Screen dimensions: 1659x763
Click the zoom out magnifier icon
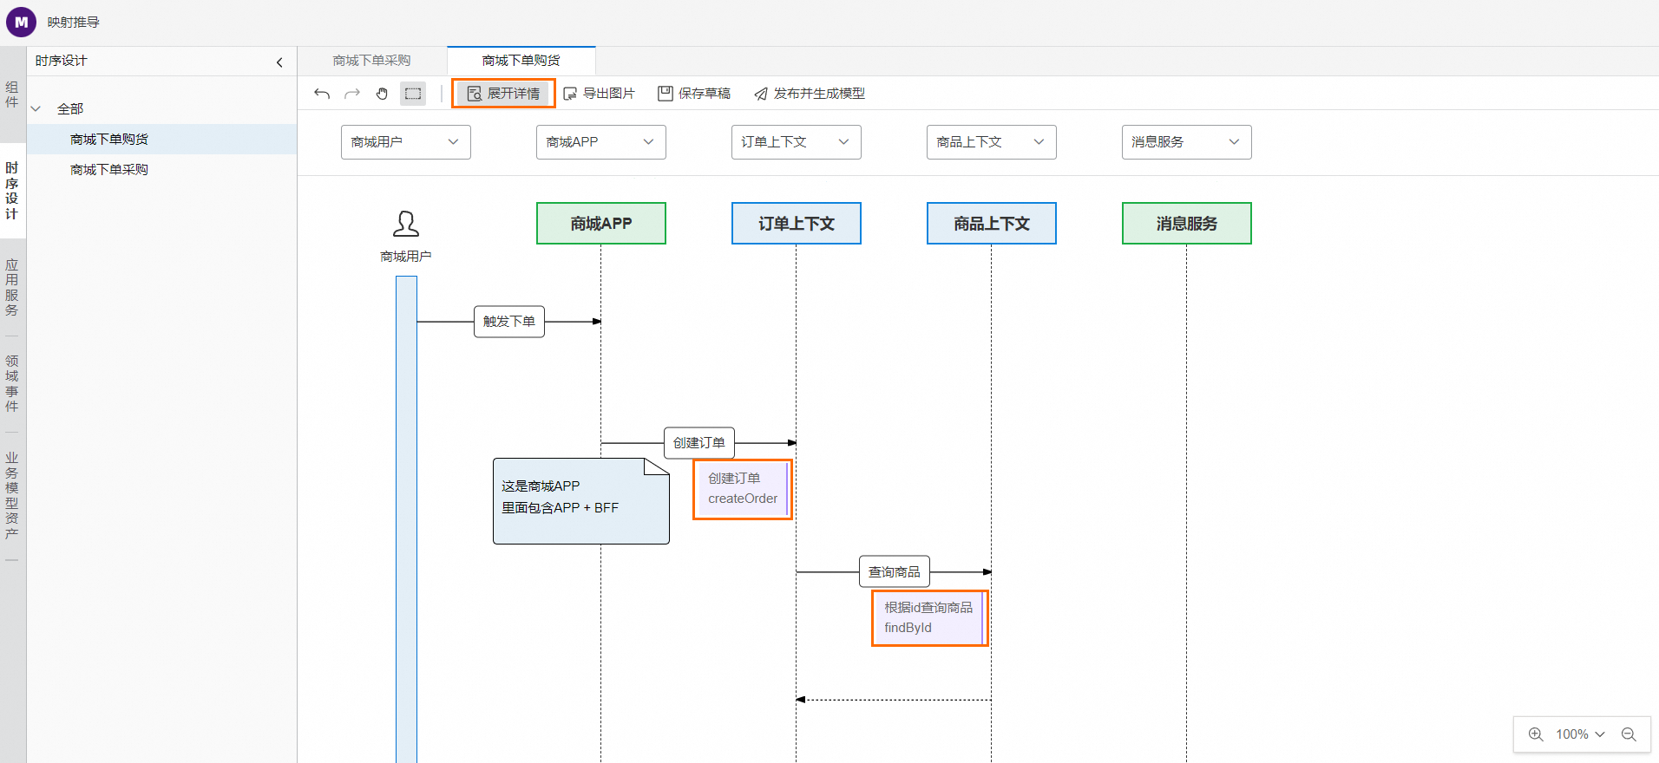click(1629, 734)
